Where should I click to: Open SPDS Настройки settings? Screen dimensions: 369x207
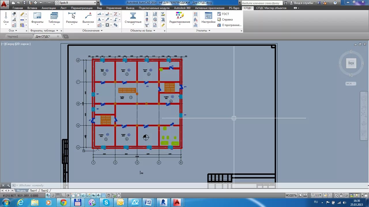(208, 18)
